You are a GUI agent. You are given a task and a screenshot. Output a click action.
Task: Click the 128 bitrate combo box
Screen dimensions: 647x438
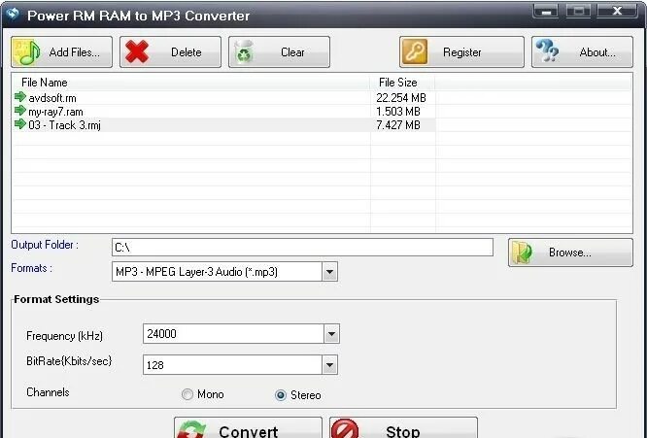click(240, 365)
